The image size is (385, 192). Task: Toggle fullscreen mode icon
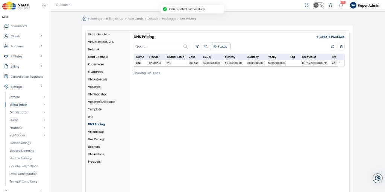306,5
